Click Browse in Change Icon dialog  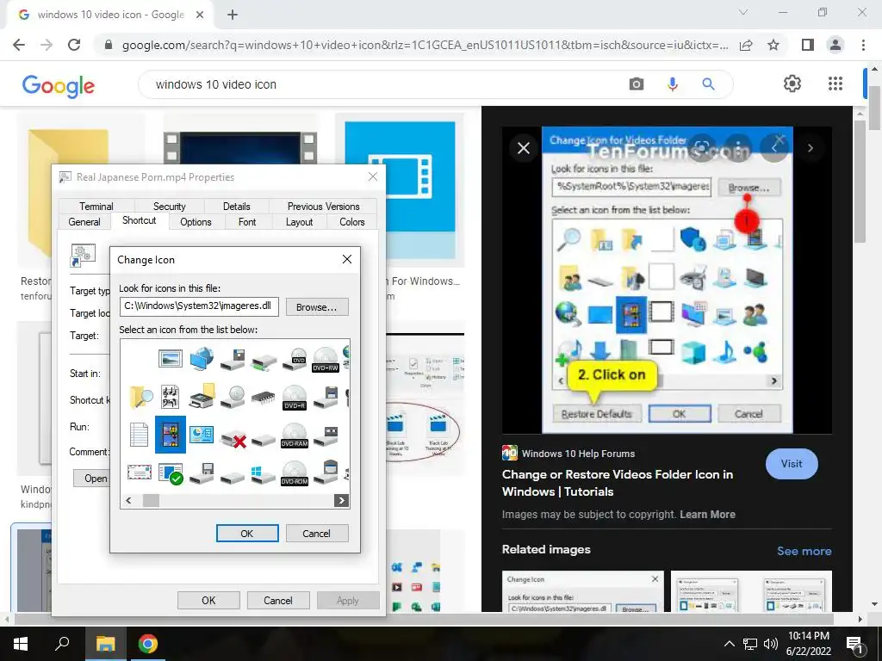[x=317, y=307]
